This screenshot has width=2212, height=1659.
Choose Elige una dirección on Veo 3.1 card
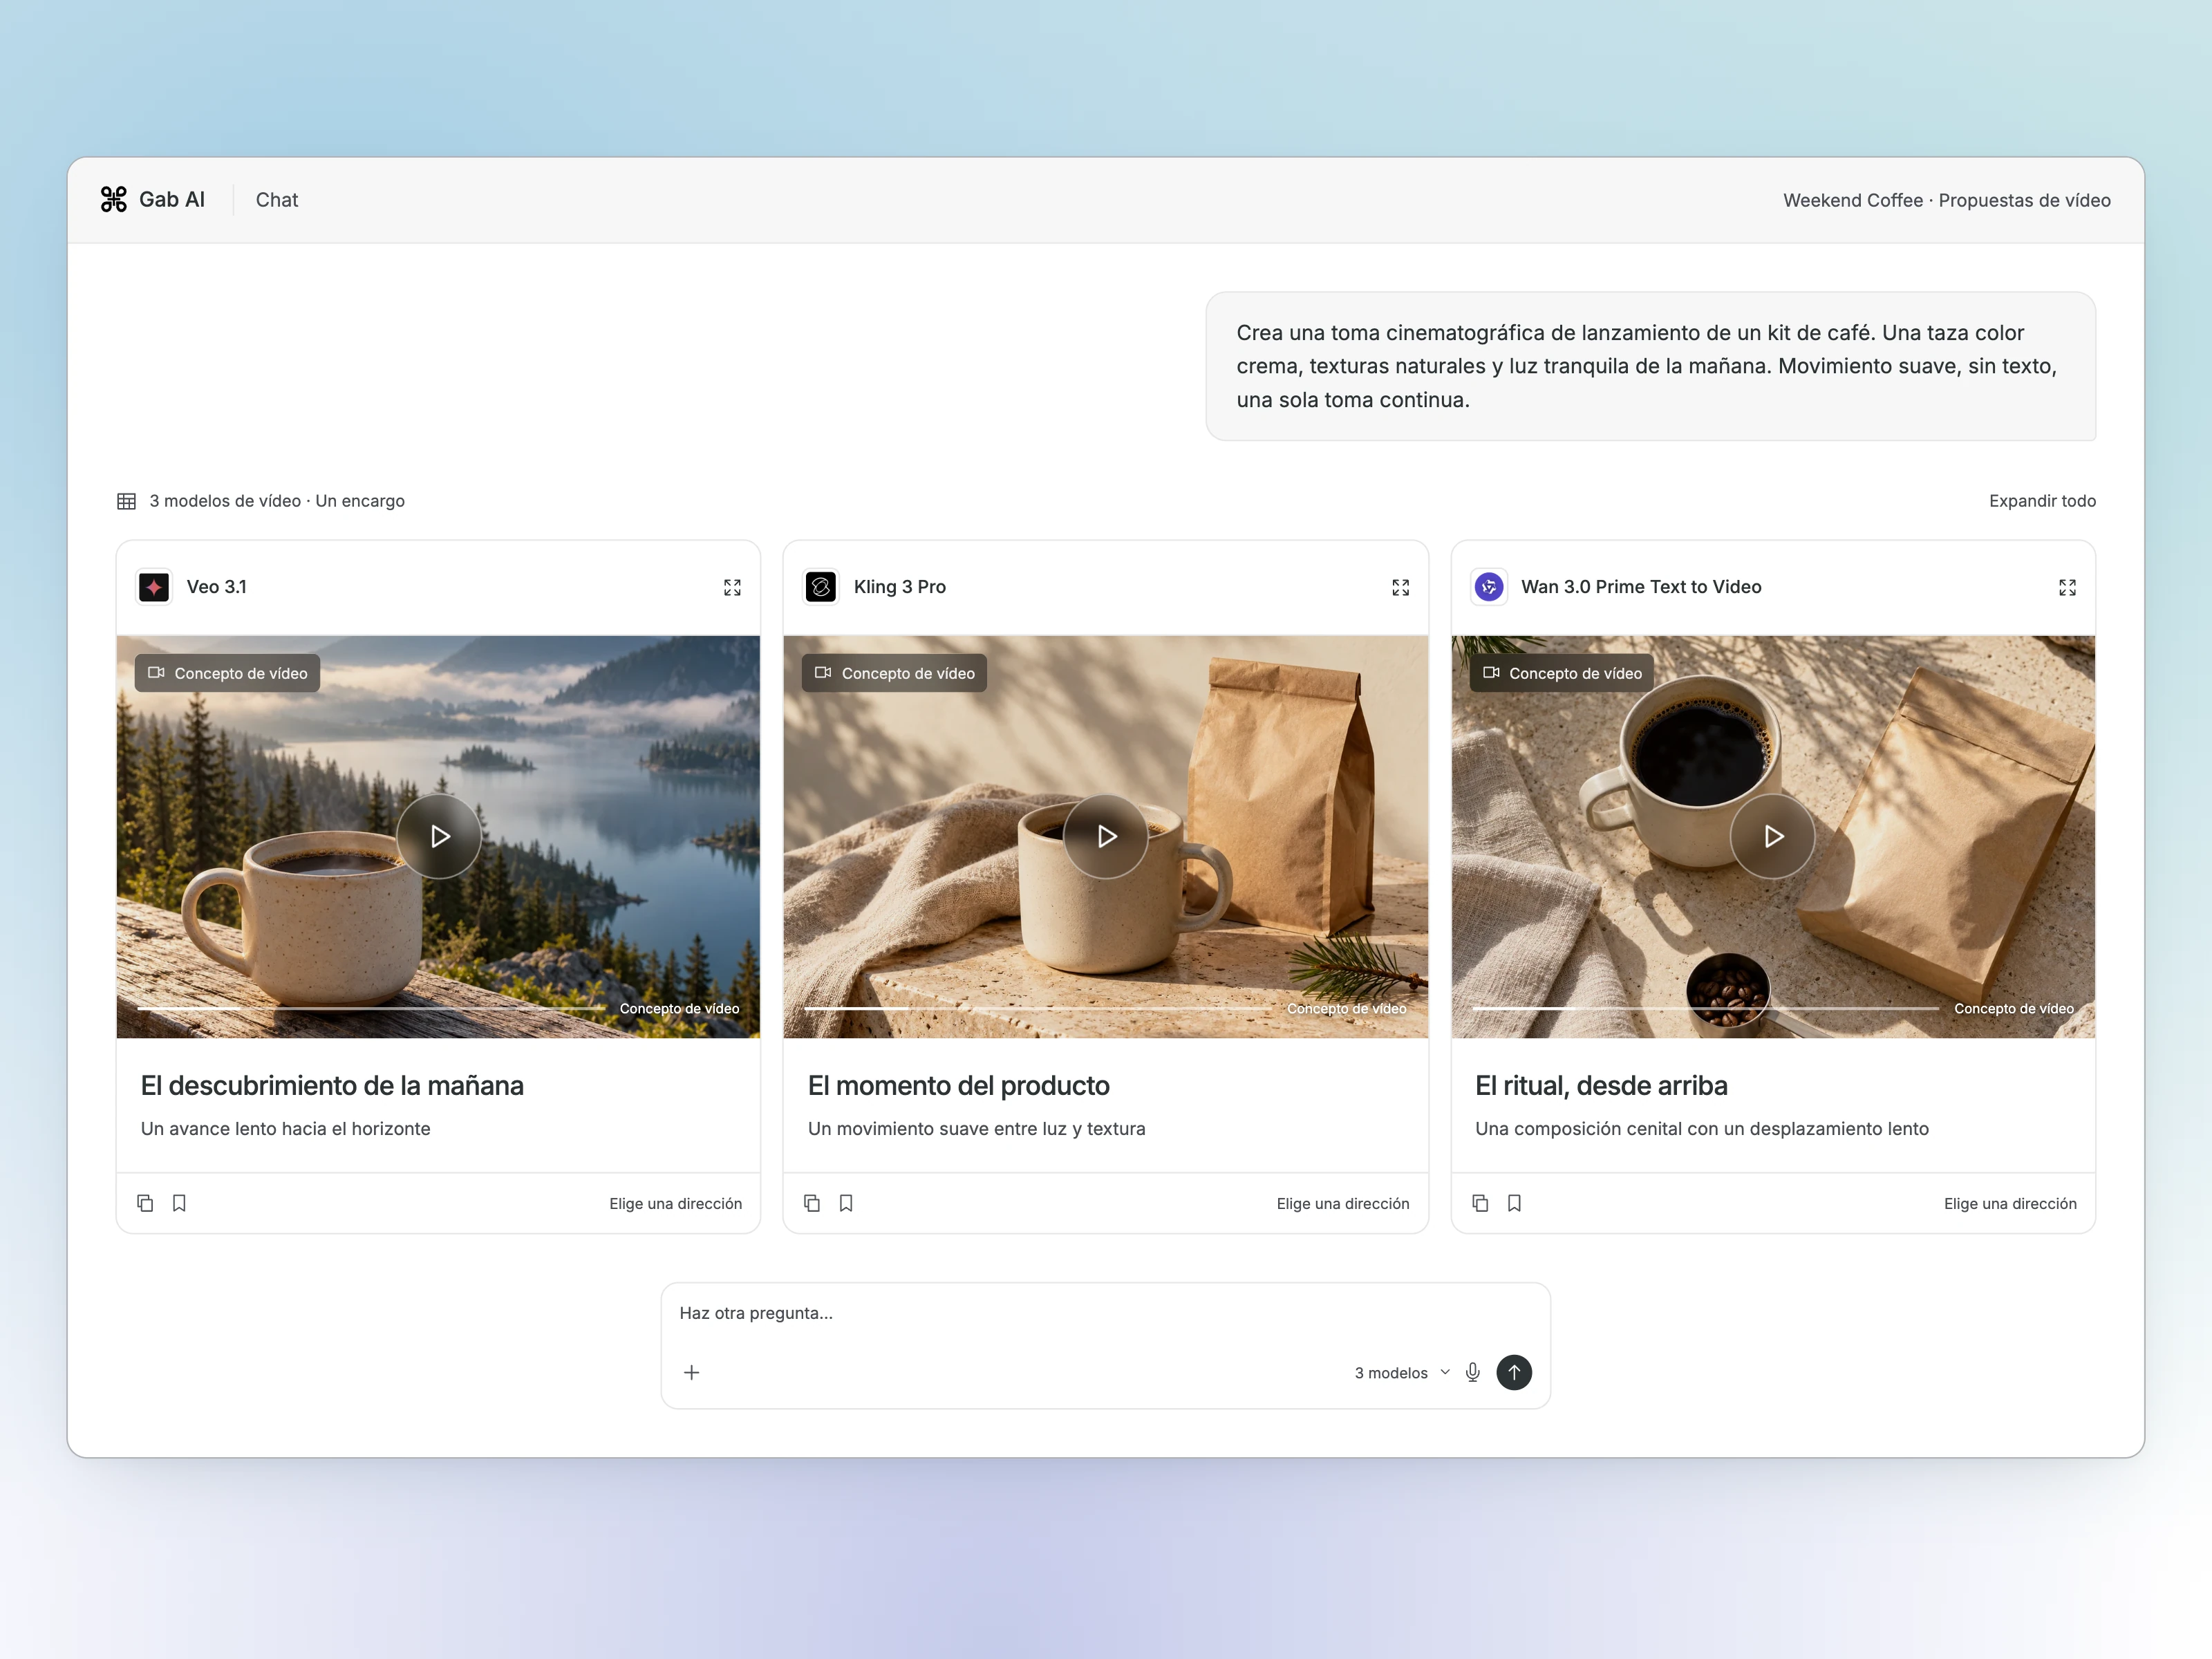[x=676, y=1204]
